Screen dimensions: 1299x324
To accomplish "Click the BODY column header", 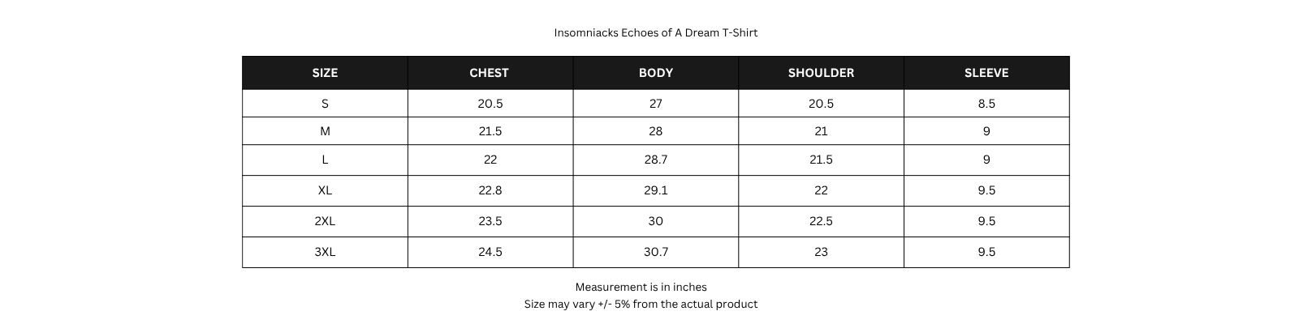I will pyautogui.click(x=656, y=73).
